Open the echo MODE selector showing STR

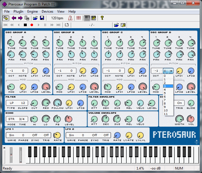point(11,119)
